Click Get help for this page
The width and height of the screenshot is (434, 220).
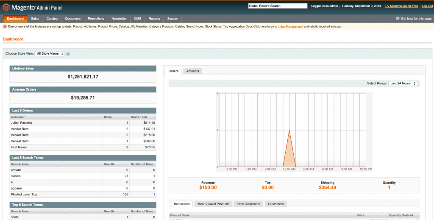(416, 19)
